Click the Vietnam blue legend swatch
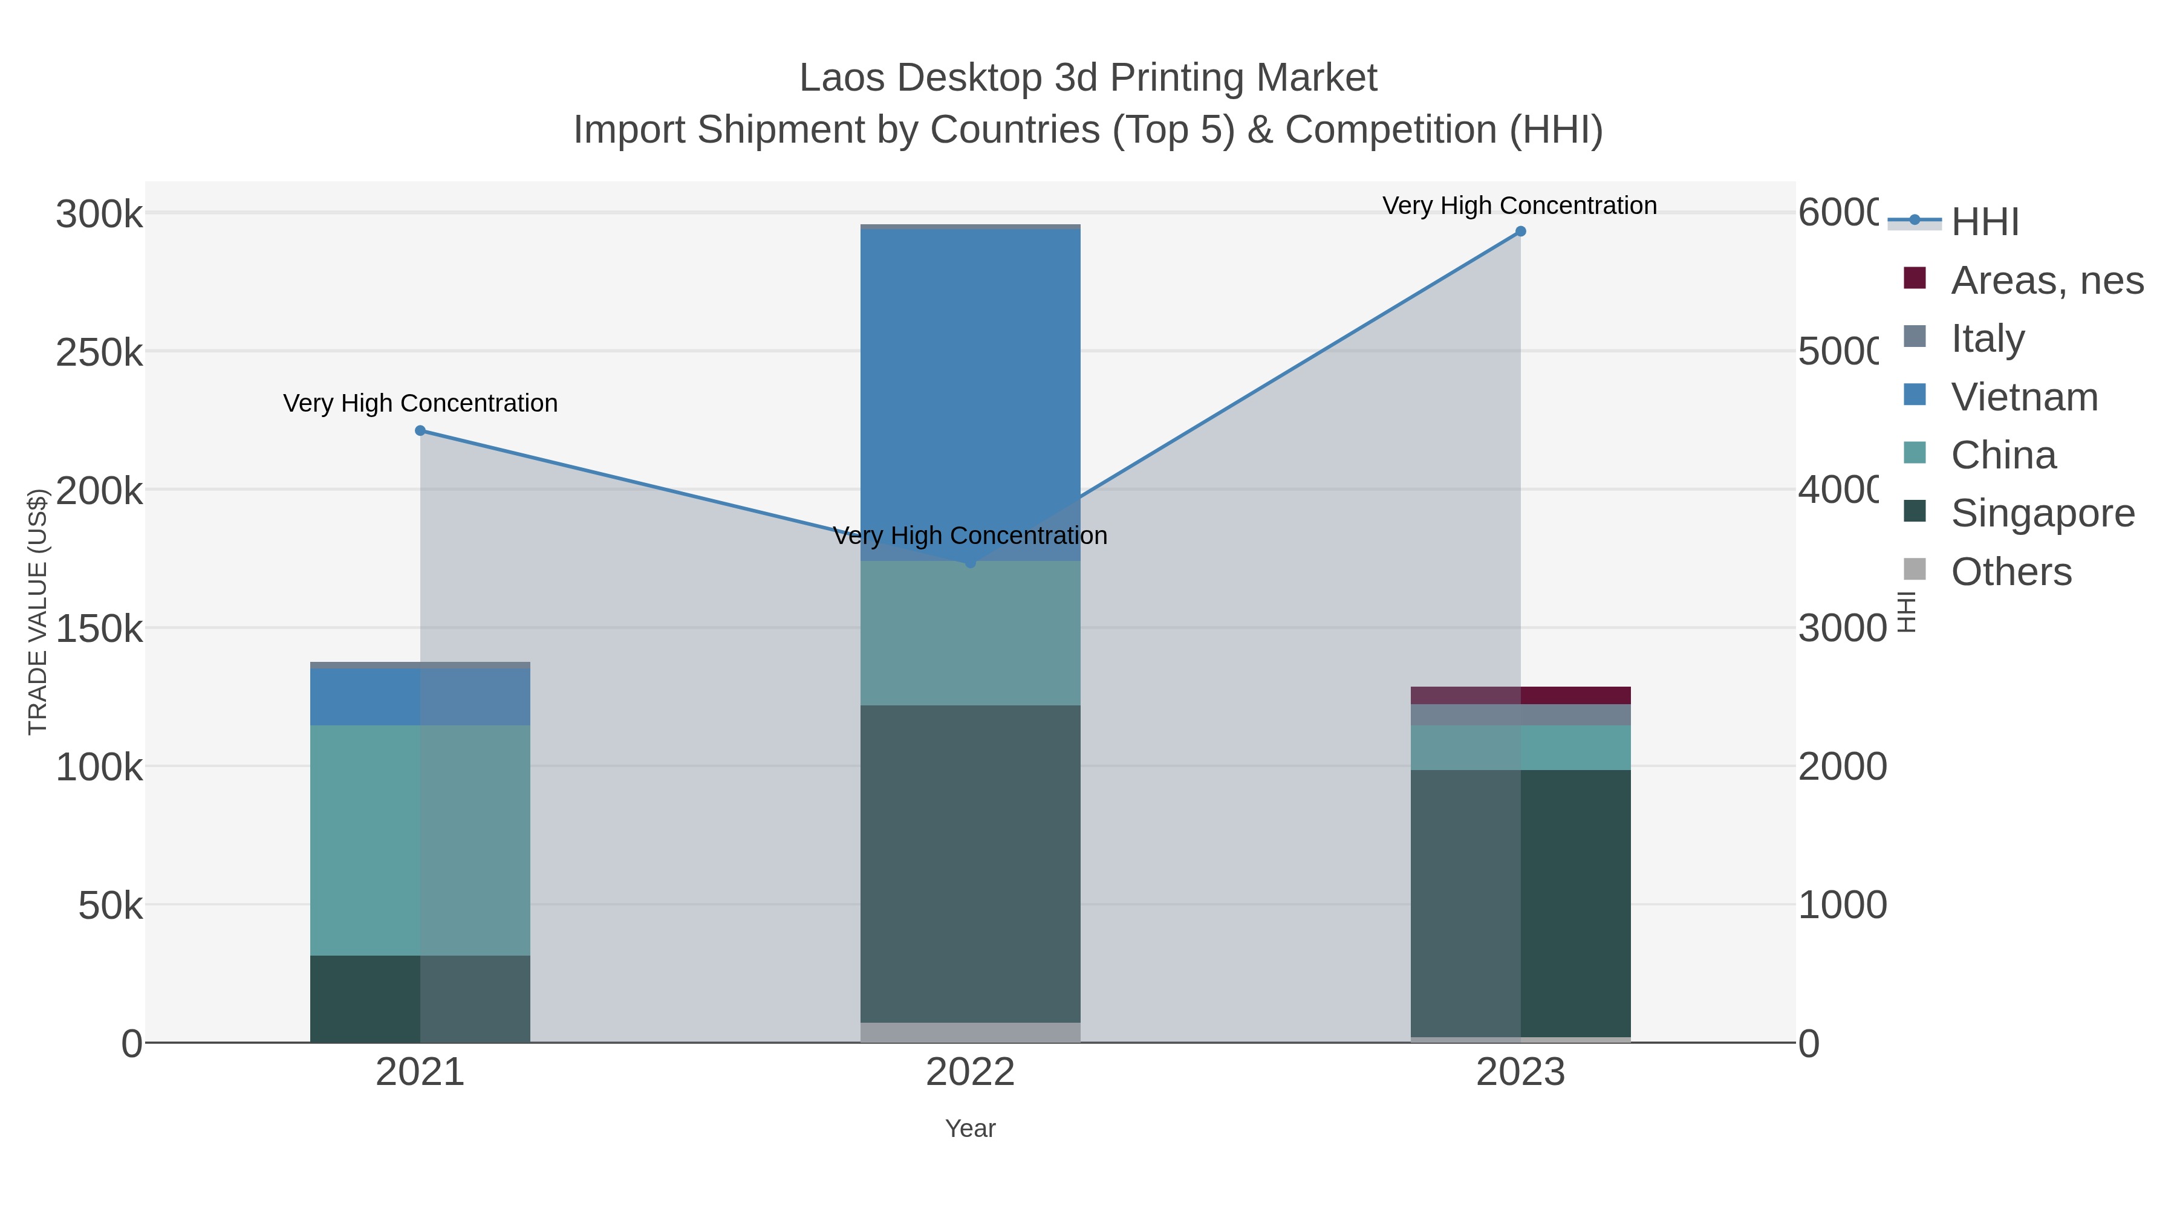The height and width of the screenshot is (1224, 2177). [x=1915, y=395]
